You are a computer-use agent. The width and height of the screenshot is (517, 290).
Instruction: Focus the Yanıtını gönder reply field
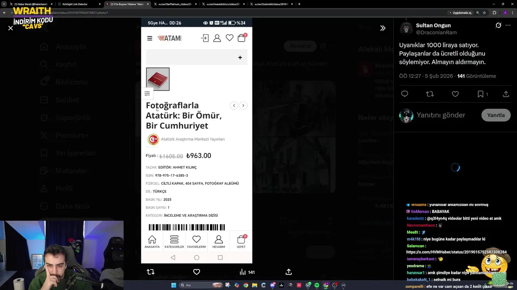click(x=441, y=115)
